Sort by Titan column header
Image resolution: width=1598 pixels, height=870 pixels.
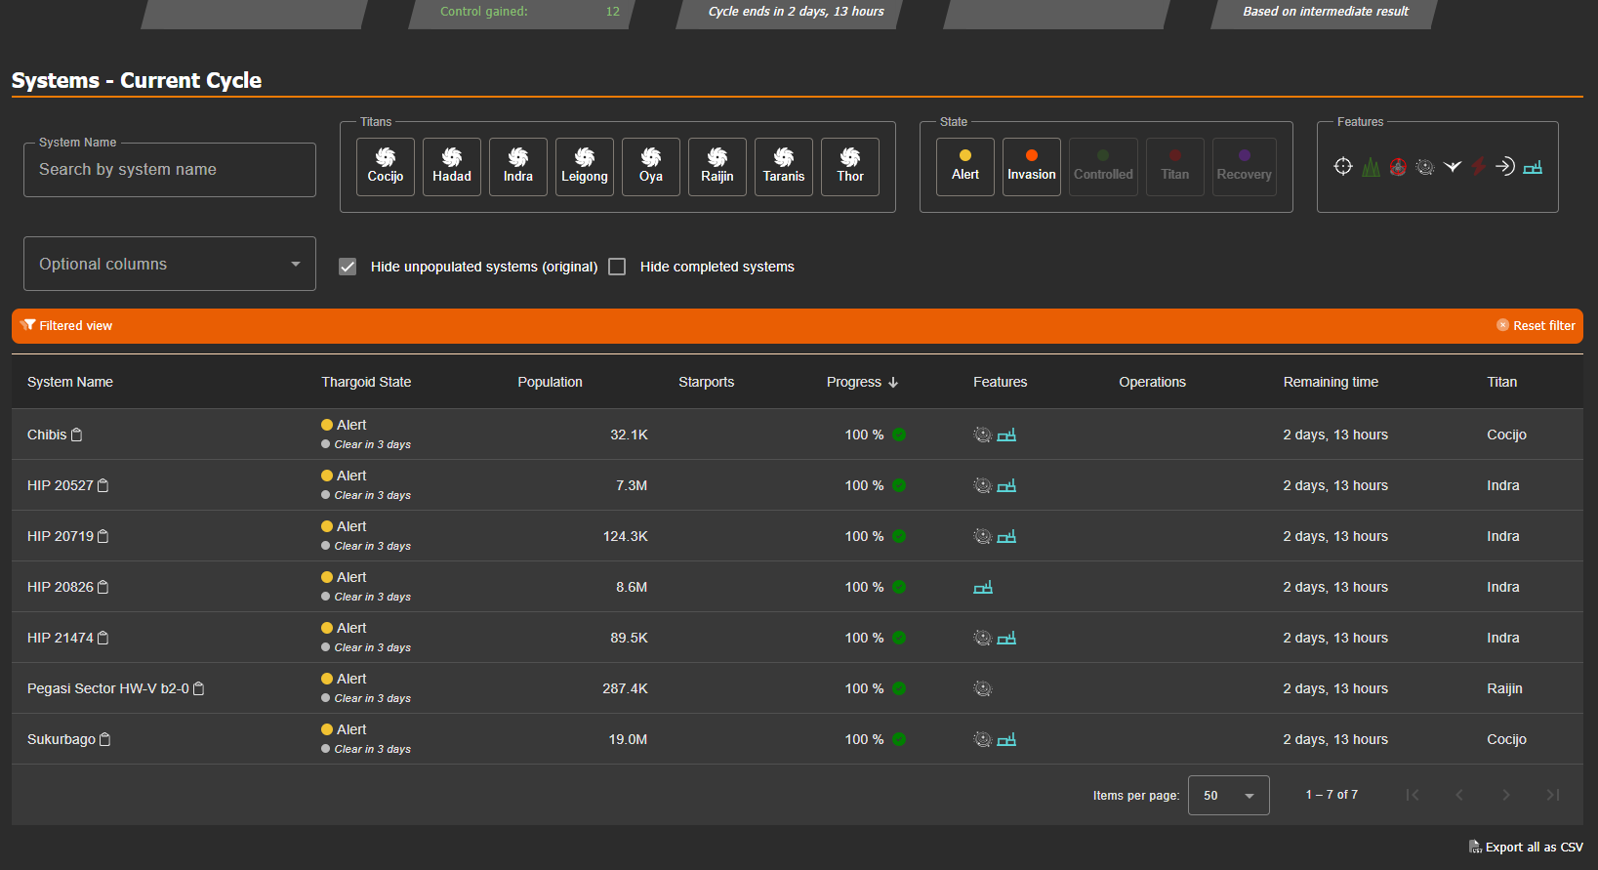(x=1502, y=382)
